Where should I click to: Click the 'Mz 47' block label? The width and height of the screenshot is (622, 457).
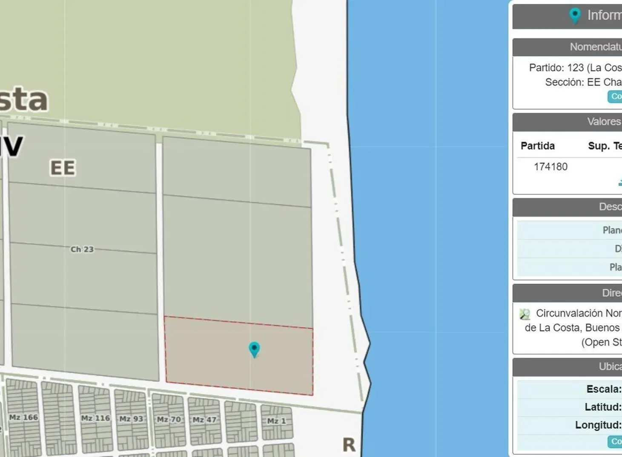coord(205,420)
